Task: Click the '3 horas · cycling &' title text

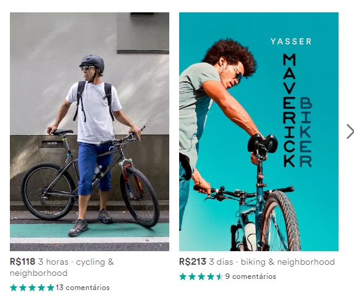Action: tap(76, 262)
